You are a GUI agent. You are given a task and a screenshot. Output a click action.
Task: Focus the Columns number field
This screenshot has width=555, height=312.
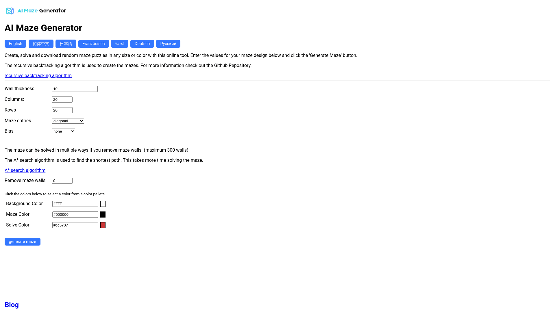point(62,99)
